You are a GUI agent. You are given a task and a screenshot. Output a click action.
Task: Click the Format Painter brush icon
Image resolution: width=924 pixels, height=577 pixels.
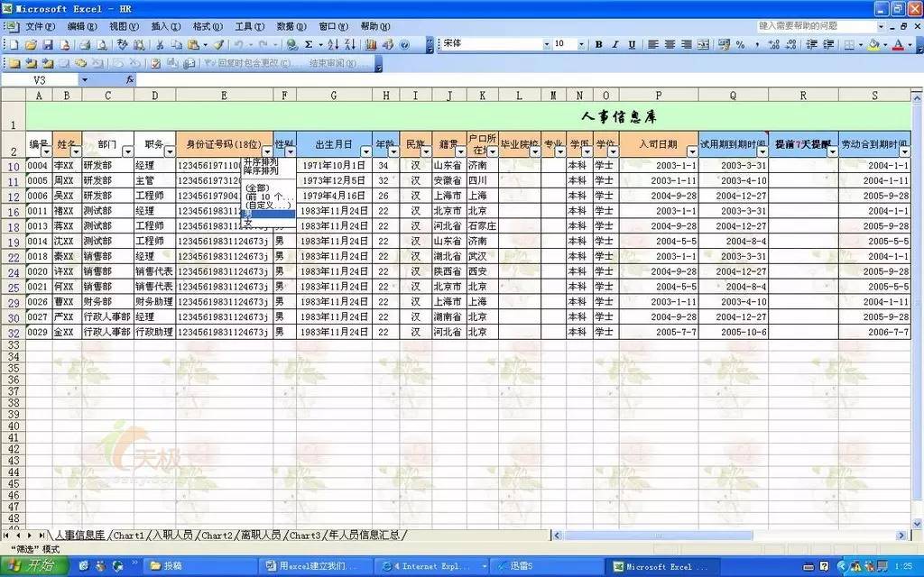(x=217, y=45)
